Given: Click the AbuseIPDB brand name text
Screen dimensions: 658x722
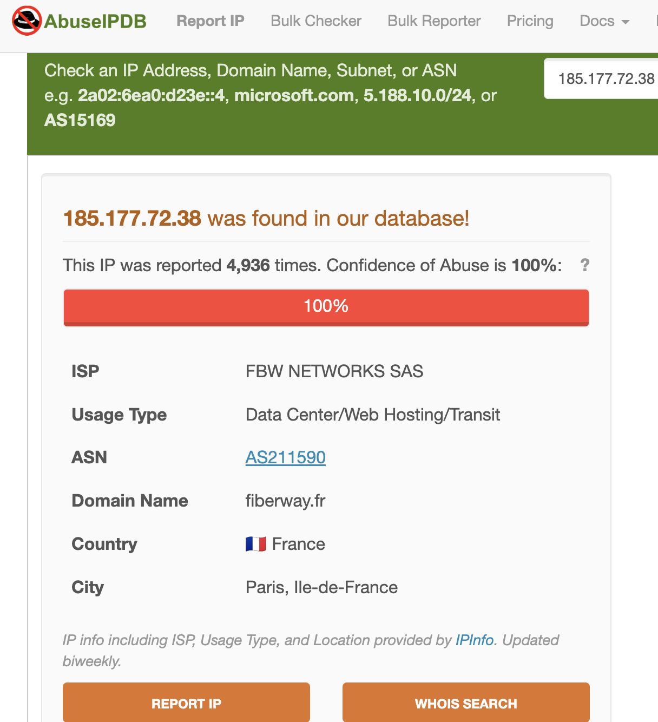Looking at the screenshot, I should pyautogui.click(x=95, y=21).
